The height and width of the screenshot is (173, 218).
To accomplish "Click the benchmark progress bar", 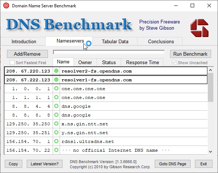I will tap(109, 52).
